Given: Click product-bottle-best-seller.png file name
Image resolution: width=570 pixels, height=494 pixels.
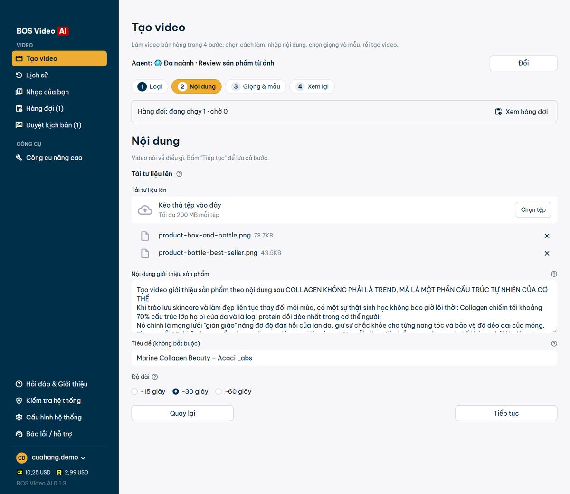Looking at the screenshot, I should click(x=208, y=253).
